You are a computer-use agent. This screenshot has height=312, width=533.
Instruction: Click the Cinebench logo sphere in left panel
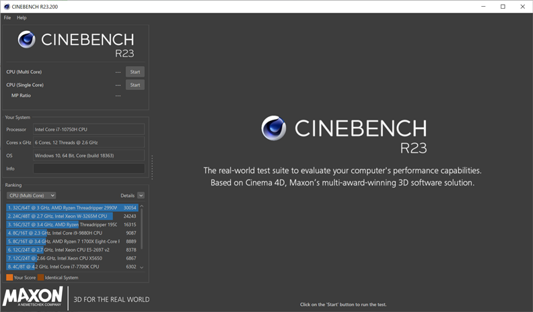pyautogui.click(x=26, y=40)
